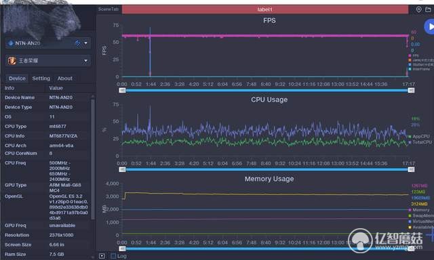Select the GPU Type ARM Mali-G68 row

(x=47, y=188)
